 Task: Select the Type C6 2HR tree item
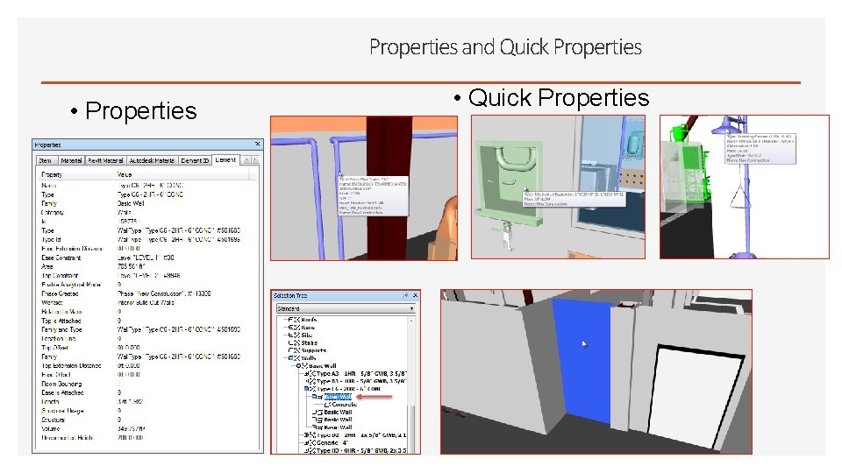348,389
